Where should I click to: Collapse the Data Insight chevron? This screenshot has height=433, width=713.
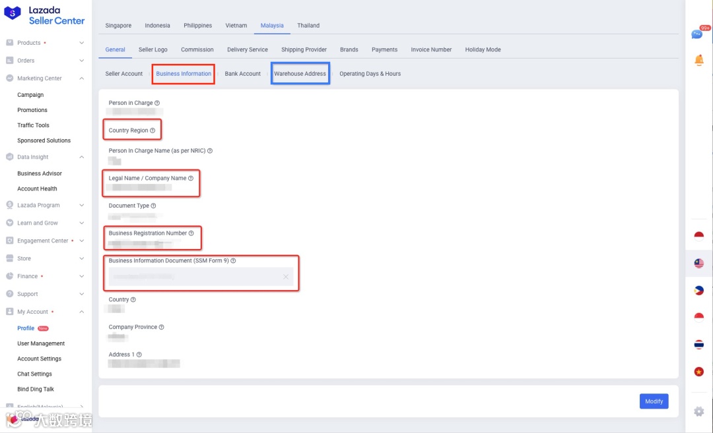[81, 157]
